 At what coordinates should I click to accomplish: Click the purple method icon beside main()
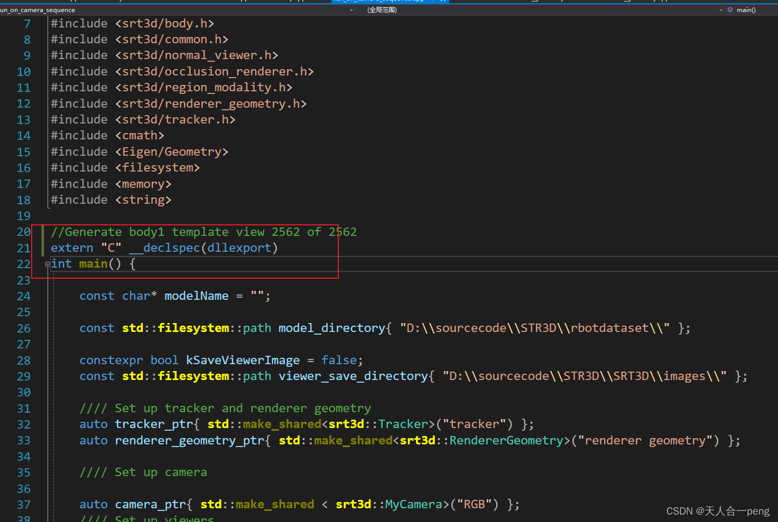(730, 10)
